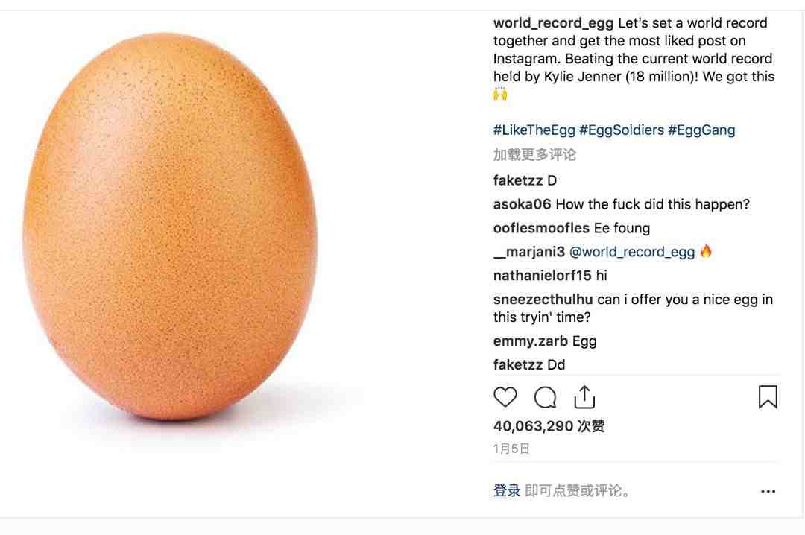Open the #EggSoldiers hashtag
Viewport: 805px width, 535px height.
pos(621,130)
